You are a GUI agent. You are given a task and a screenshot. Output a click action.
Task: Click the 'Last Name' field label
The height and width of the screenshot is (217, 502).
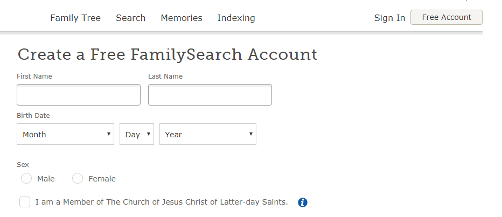(x=165, y=76)
